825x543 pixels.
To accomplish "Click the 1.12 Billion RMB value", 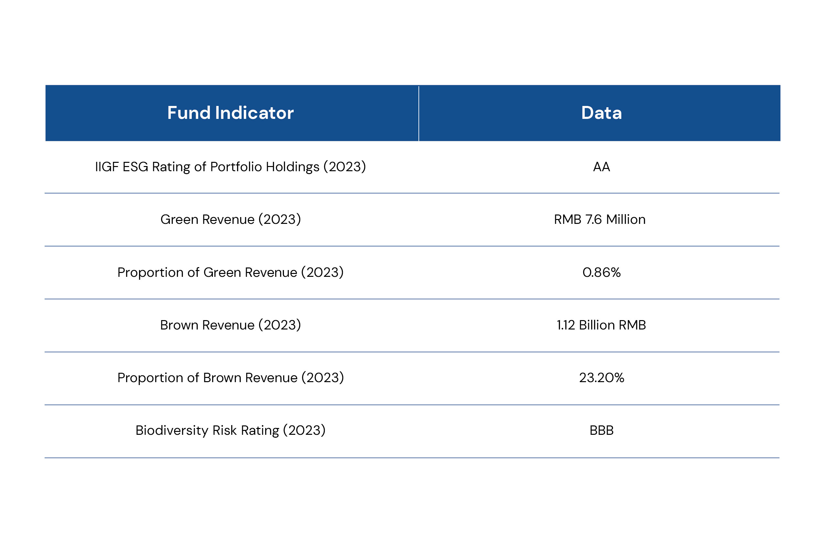I will point(602,325).
